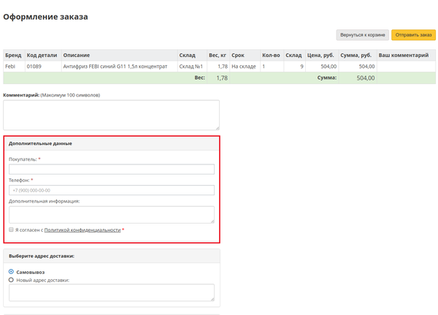
Task: Click the Ваш комментарий column header
Action: click(x=404, y=56)
